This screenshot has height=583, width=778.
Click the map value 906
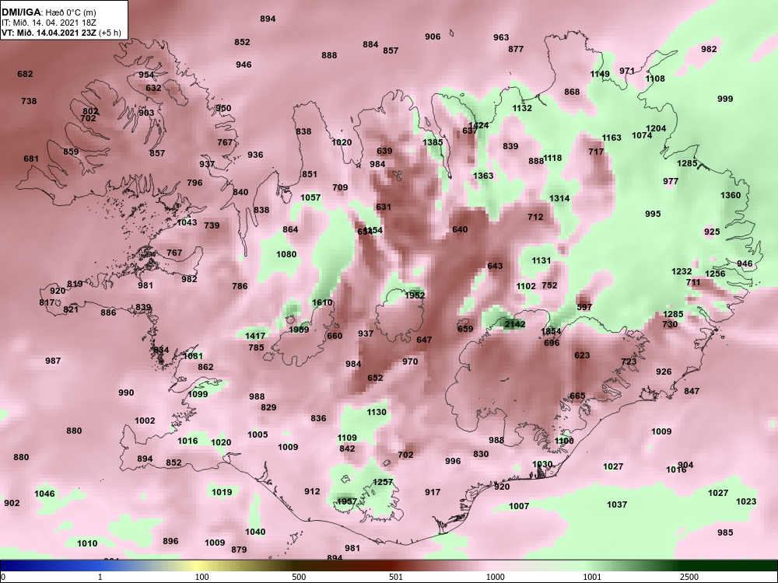433,37
